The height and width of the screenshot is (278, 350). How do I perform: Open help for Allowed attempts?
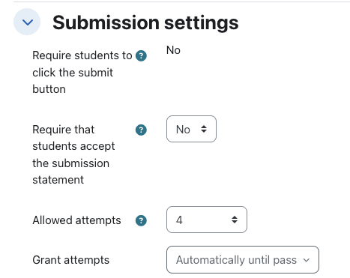tap(141, 220)
